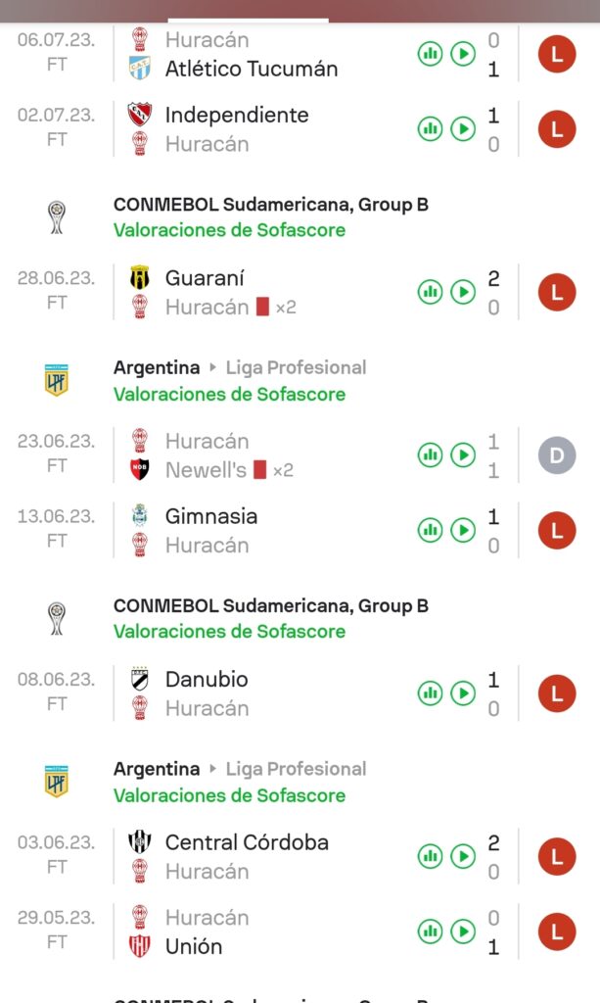This screenshot has width=600, height=1003.
Task: Open statistics icon for Guaraní vs Huracán
Action: coord(430,292)
